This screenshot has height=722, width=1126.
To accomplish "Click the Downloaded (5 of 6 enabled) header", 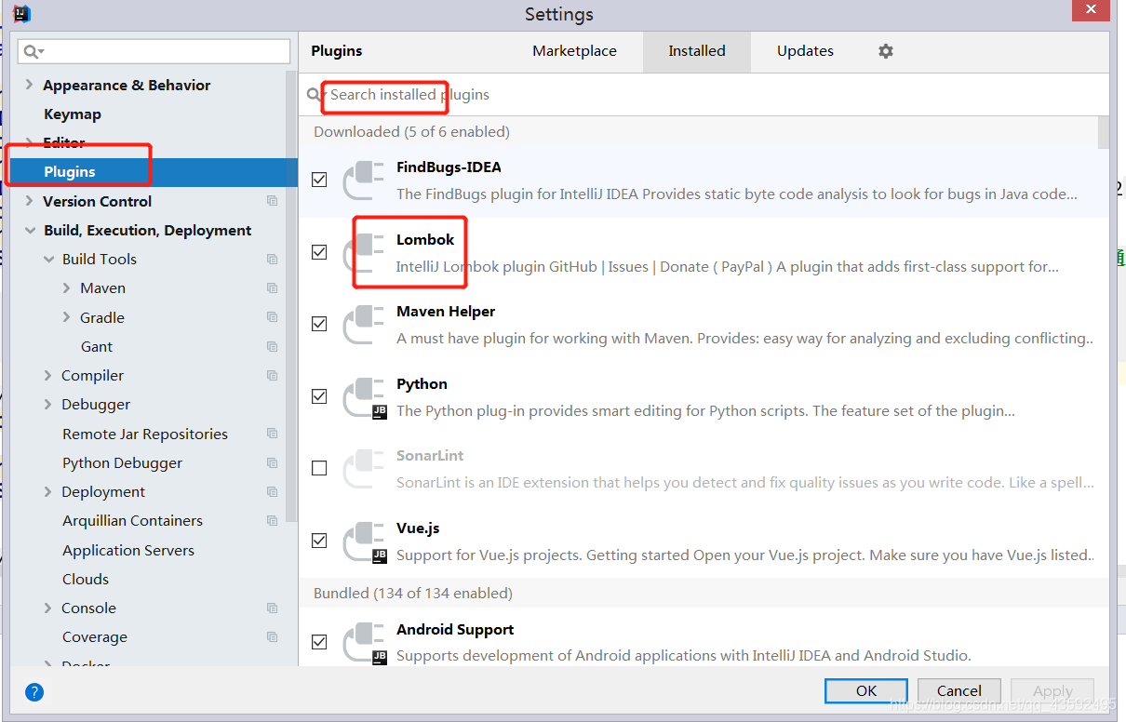I will coord(411,131).
